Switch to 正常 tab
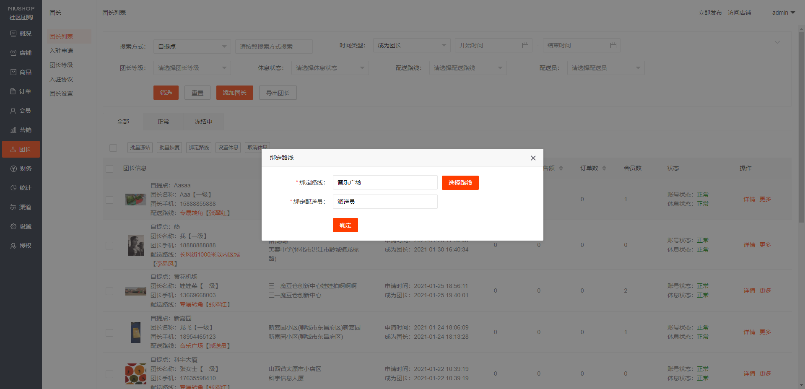Screen dimensions: 805x389 [163, 122]
